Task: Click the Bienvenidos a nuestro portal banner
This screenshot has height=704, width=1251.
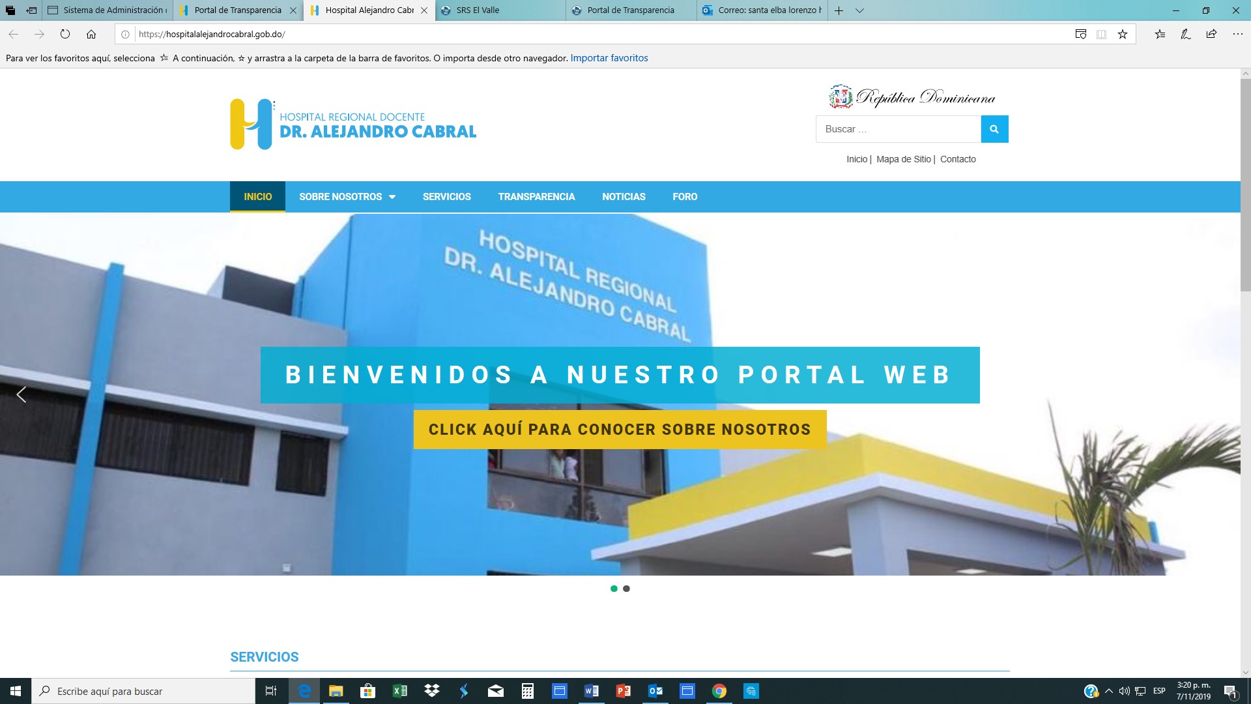Action: click(620, 375)
